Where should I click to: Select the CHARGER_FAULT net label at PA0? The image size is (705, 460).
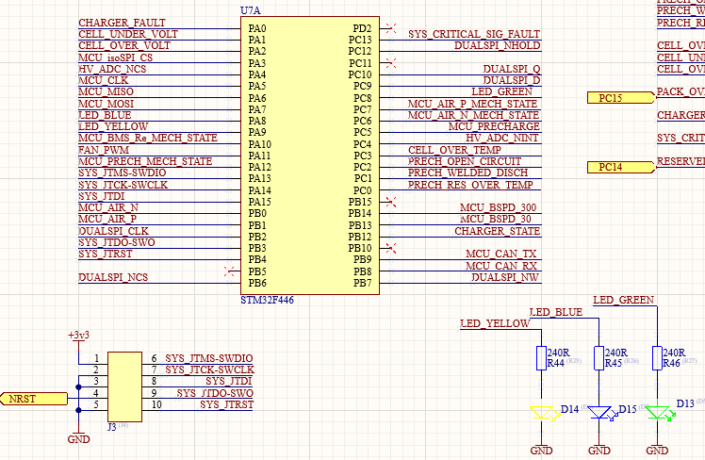(x=122, y=23)
